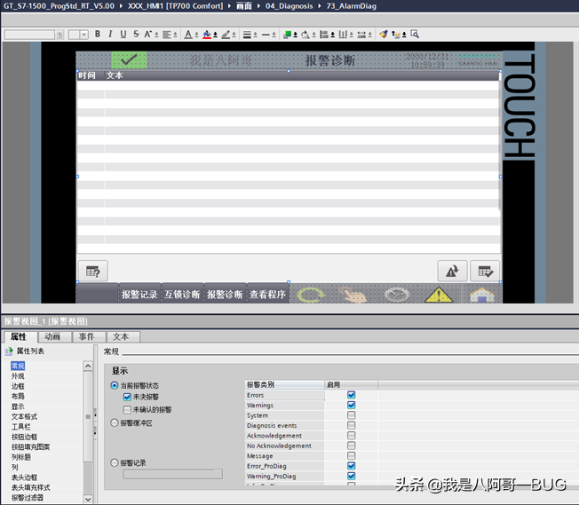This screenshot has width=579, height=505.
Task: Check the 未确认的报警 checkbox
Action: 127,410
